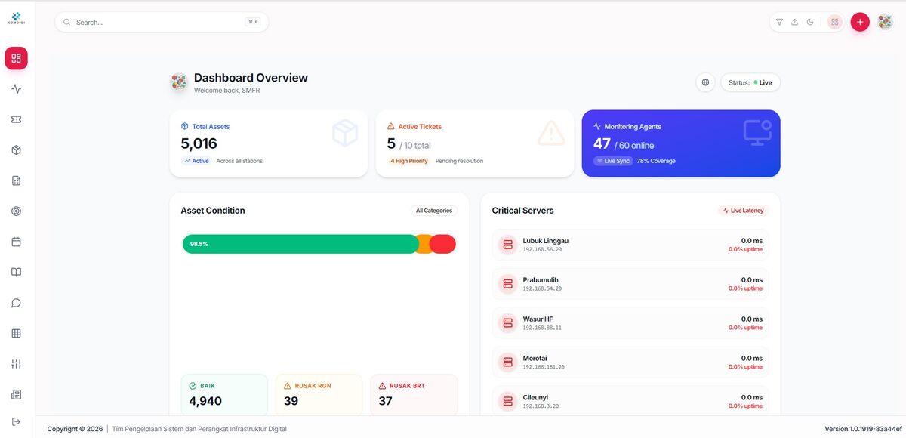Open the target icon in sidebar
Screen dimensions: 906x438
16,211
